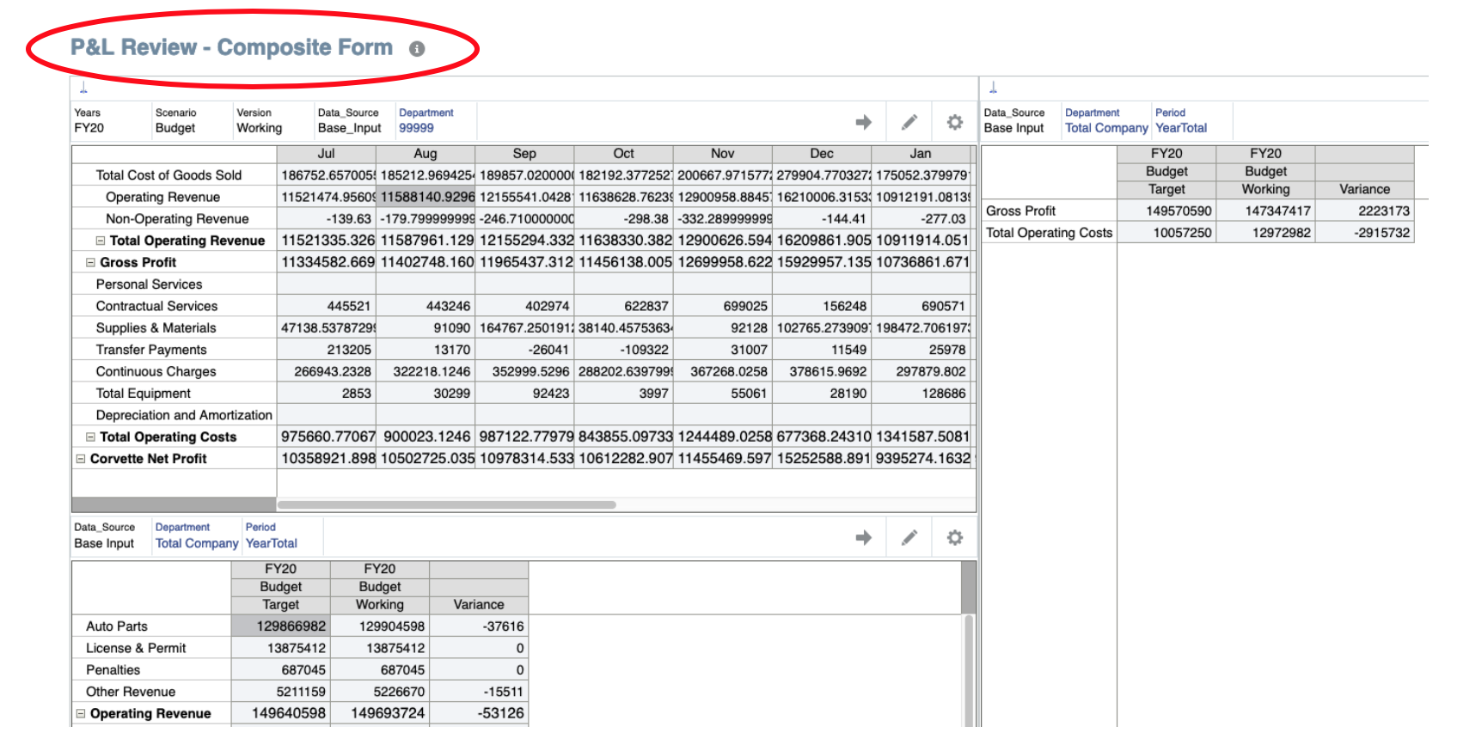Click the Total Equipment row label
Screen dimensions: 1482x739
tap(144, 394)
